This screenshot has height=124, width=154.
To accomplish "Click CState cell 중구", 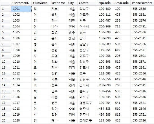I will click(87, 73).
